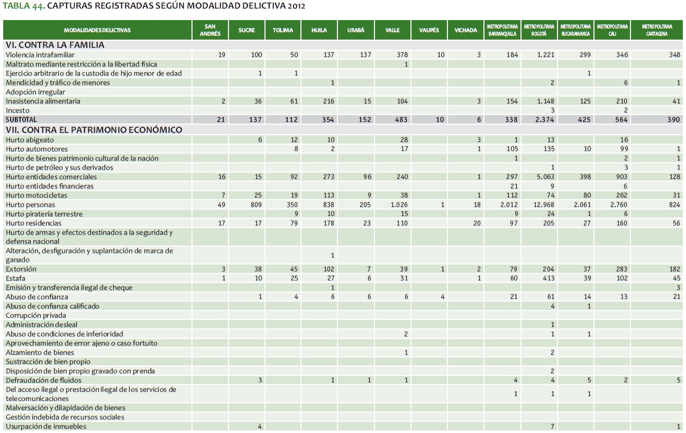Click the MODALIDADES DELICTIVAS header cell
Screen dimensions: 686x433
pyautogui.click(x=97, y=30)
